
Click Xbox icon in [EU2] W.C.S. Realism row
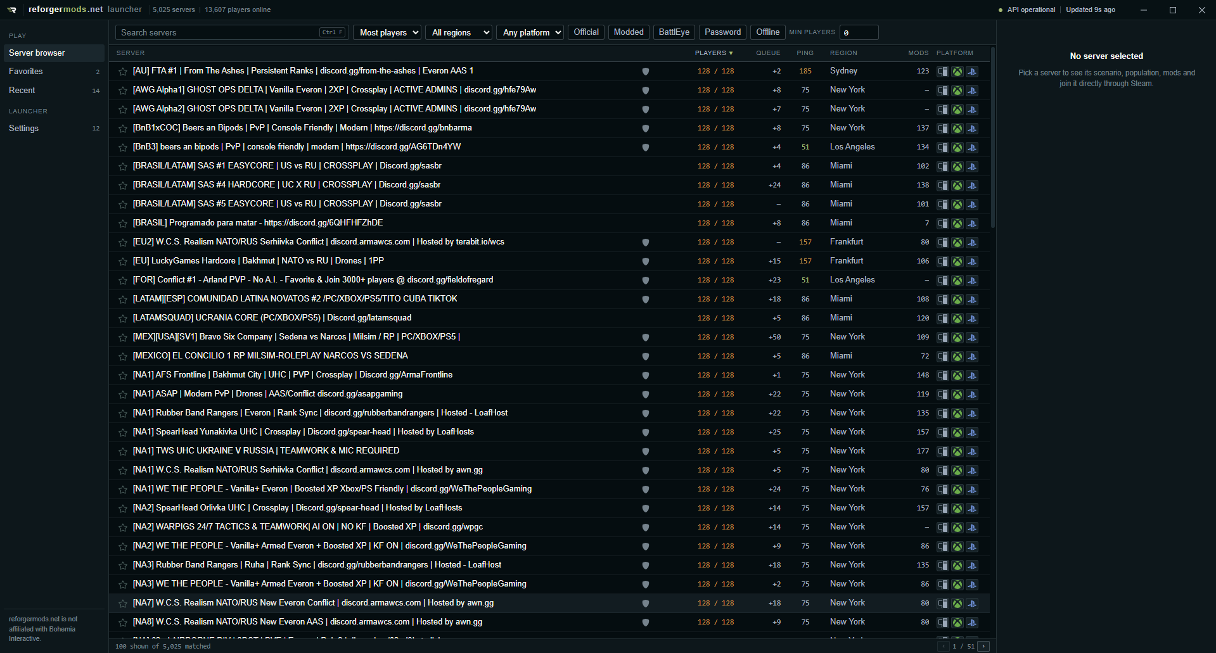click(x=957, y=243)
